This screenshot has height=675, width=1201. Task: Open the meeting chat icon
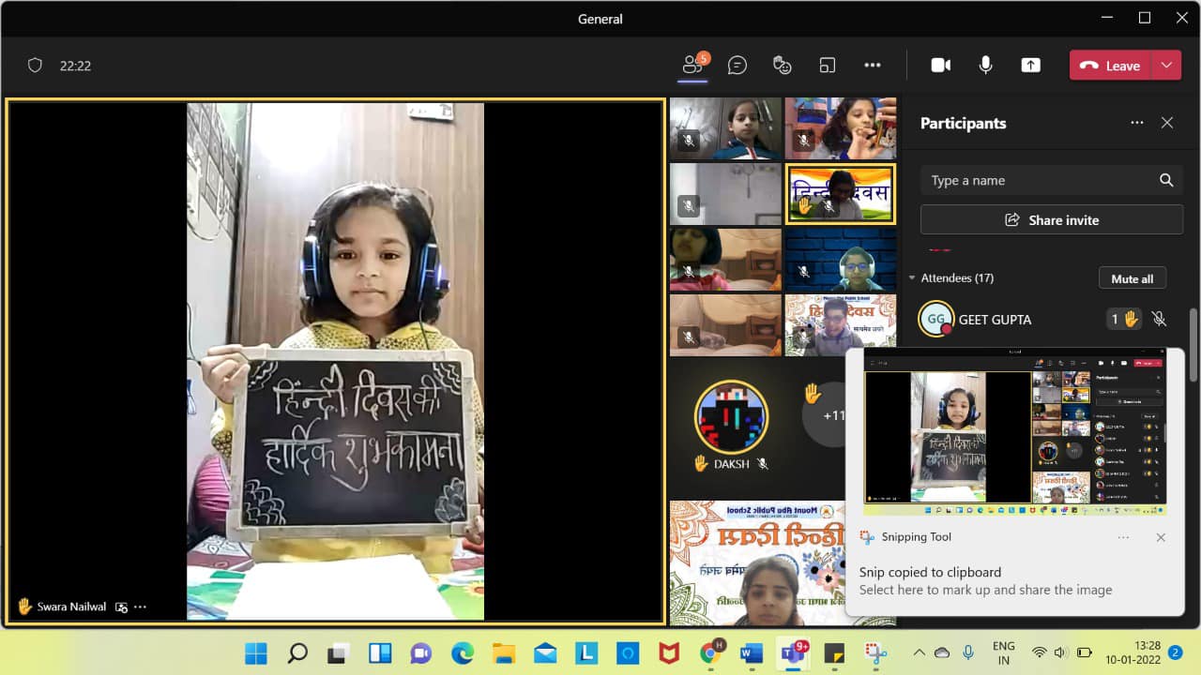tap(737, 65)
